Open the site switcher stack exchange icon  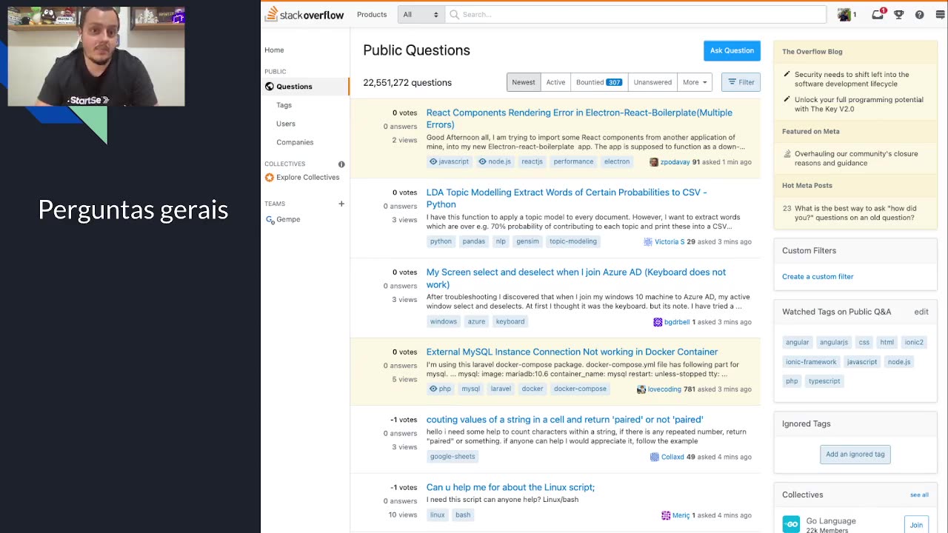[941, 14]
